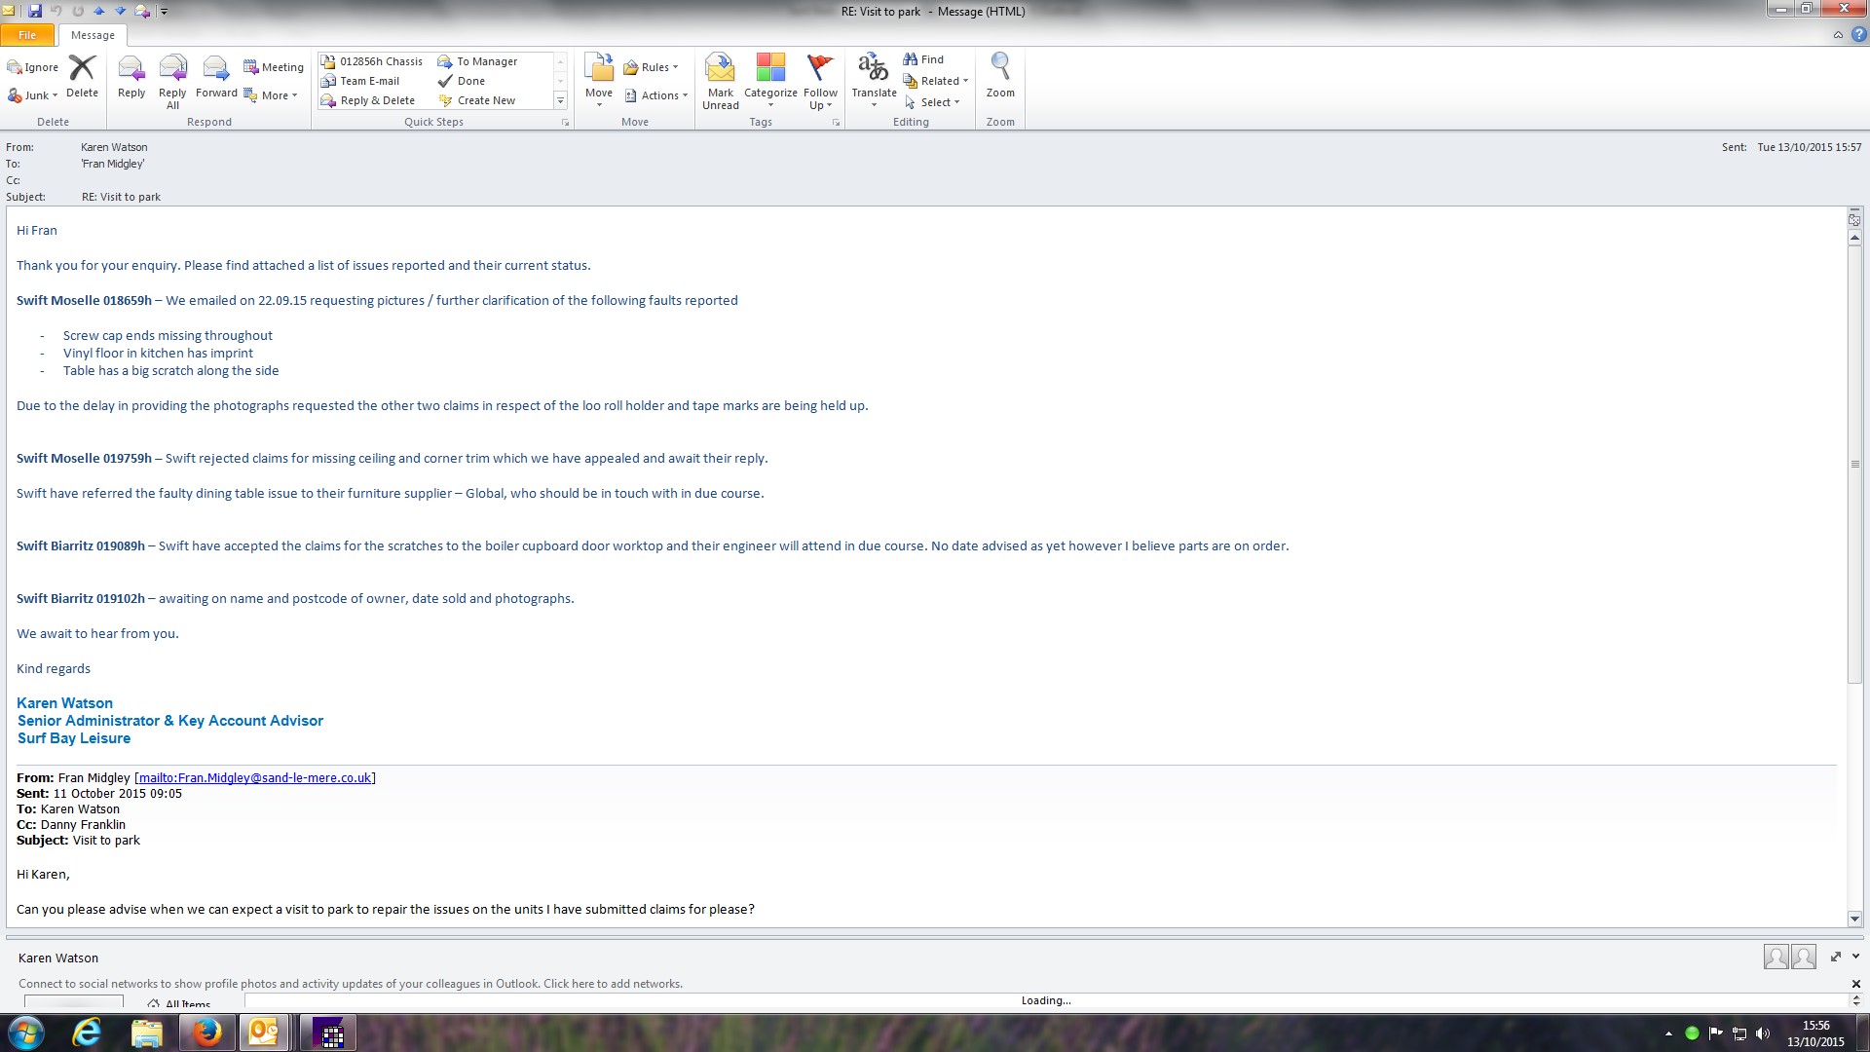The height and width of the screenshot is (1052, 1870).
Task: Expand the Quick Steps gallery
Action: 560,100
